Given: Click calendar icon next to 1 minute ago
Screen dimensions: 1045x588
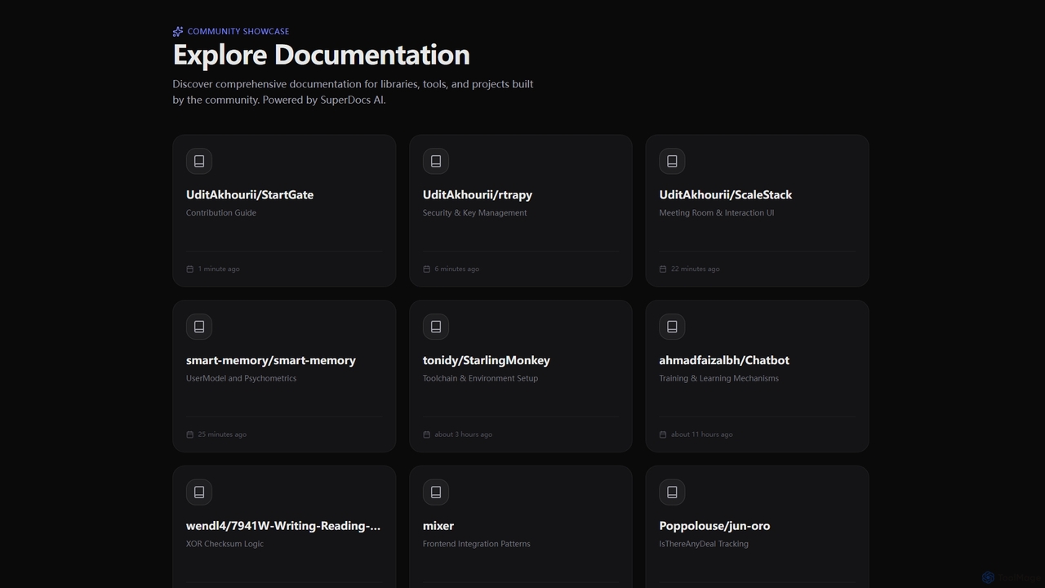Looking at the screenshot, I should (190, 269).
